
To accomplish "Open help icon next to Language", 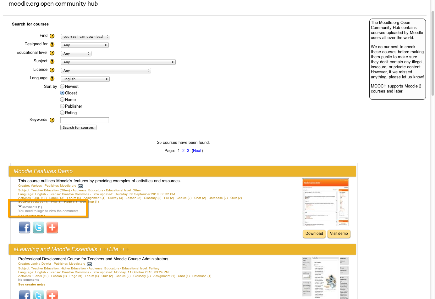I will pos(52,78).
